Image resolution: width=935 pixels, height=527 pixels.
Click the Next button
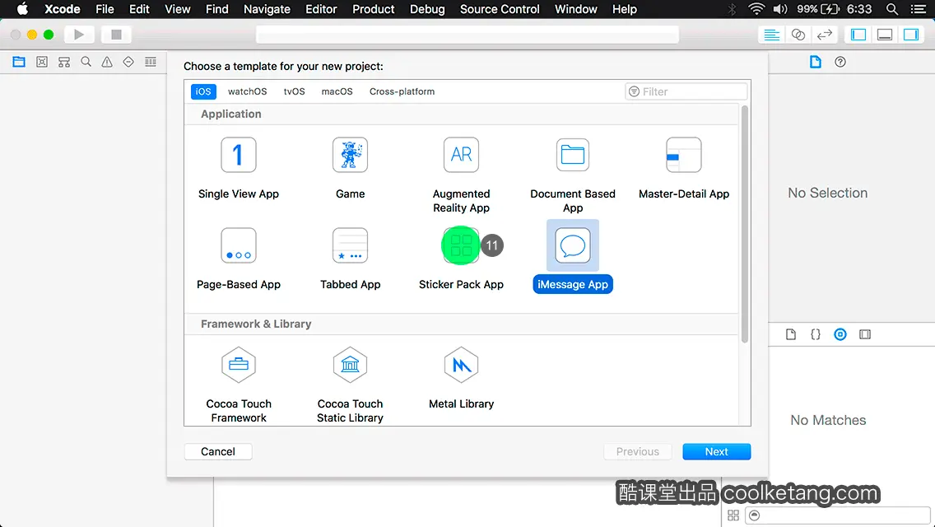716,452
